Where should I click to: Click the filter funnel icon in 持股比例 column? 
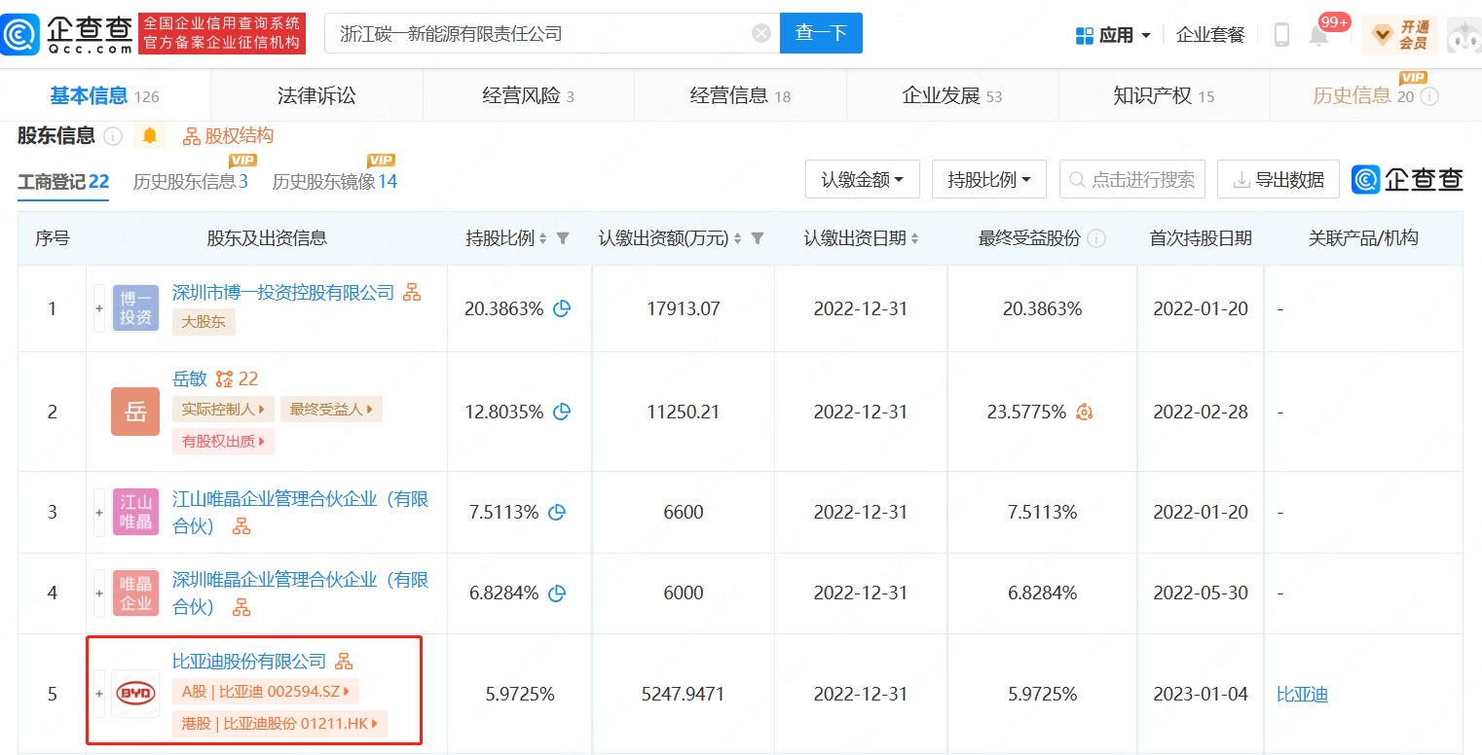pos(563,238)
